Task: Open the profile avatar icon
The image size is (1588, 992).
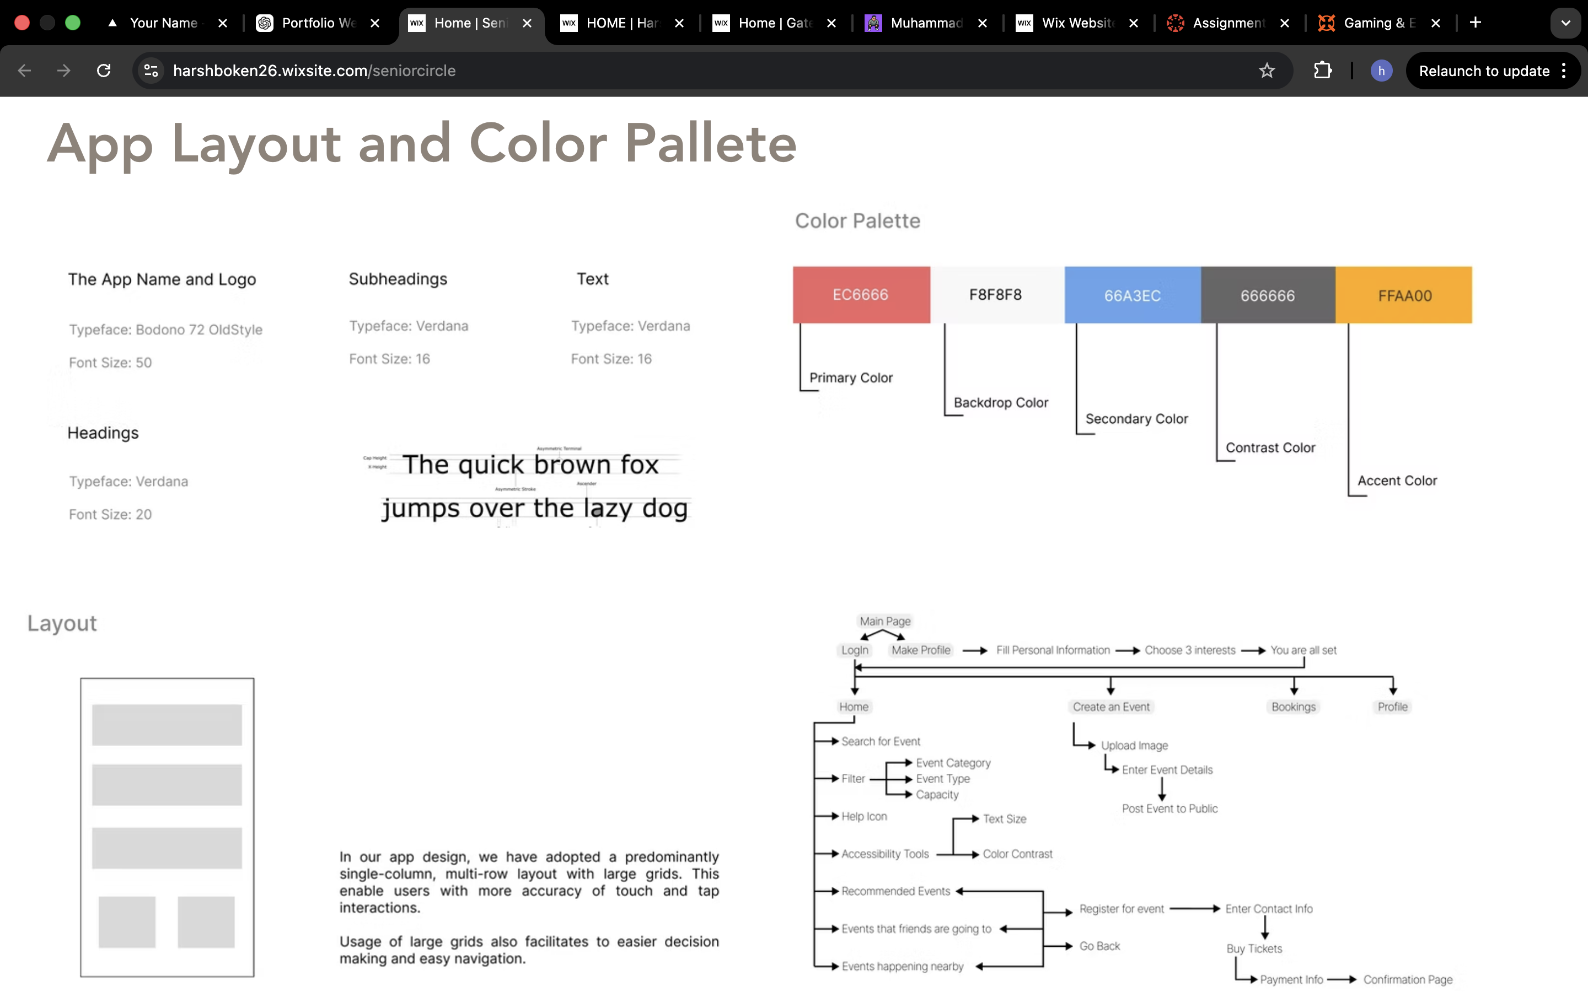Action: point(1381,70)
